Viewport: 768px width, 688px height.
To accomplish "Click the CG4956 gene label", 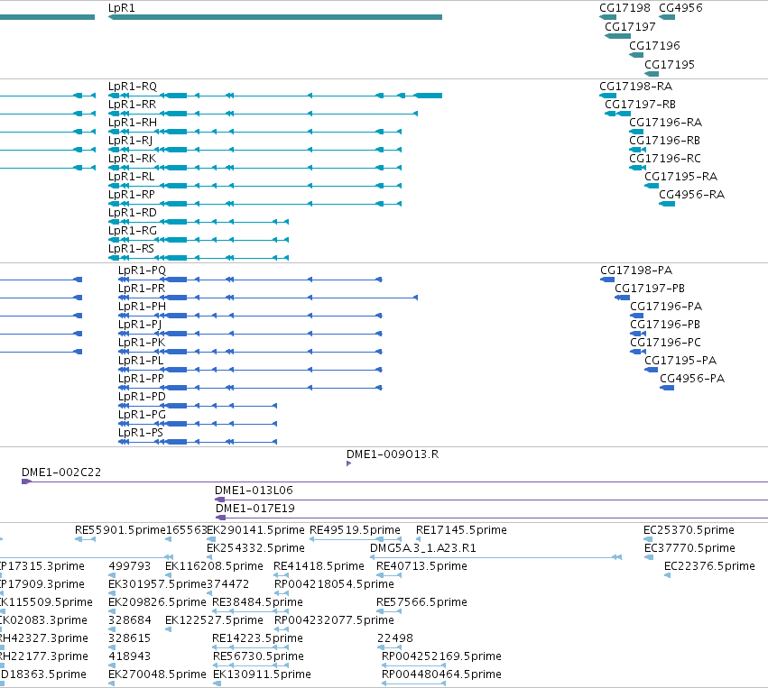I will click(x=680, y=8).
